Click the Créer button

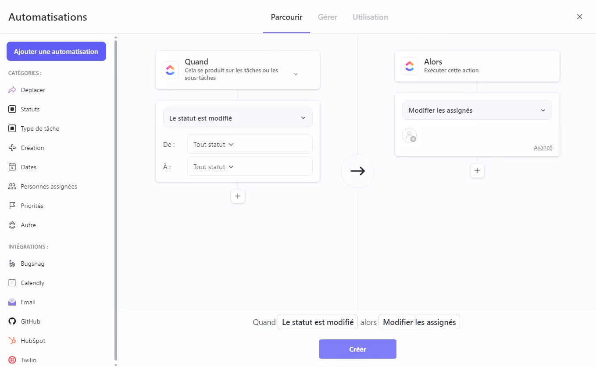point(357,349)
